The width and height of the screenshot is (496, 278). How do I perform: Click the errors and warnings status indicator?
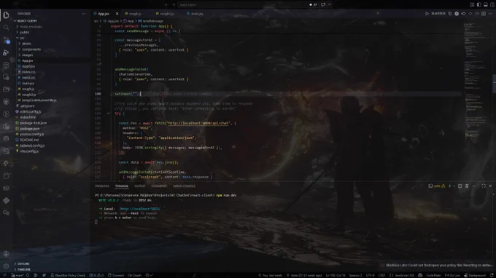click(96, 275)
